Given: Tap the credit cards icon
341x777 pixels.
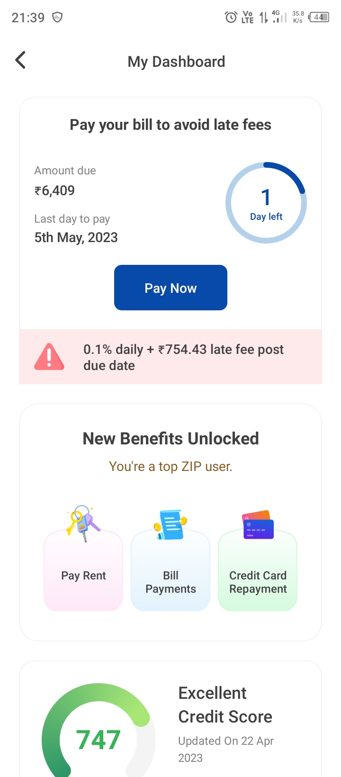Looking at the screenshot, I should (x=258, y=524).
